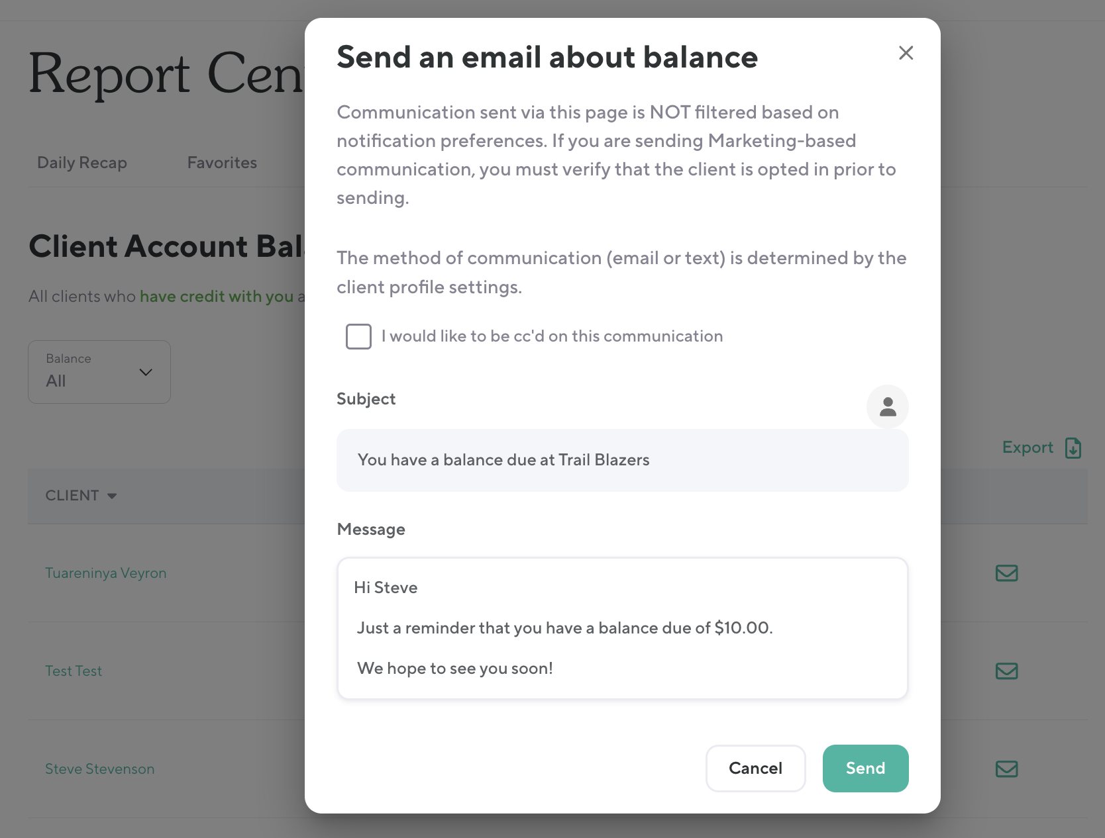Open the Test Test client link

(x=74, y=671)
